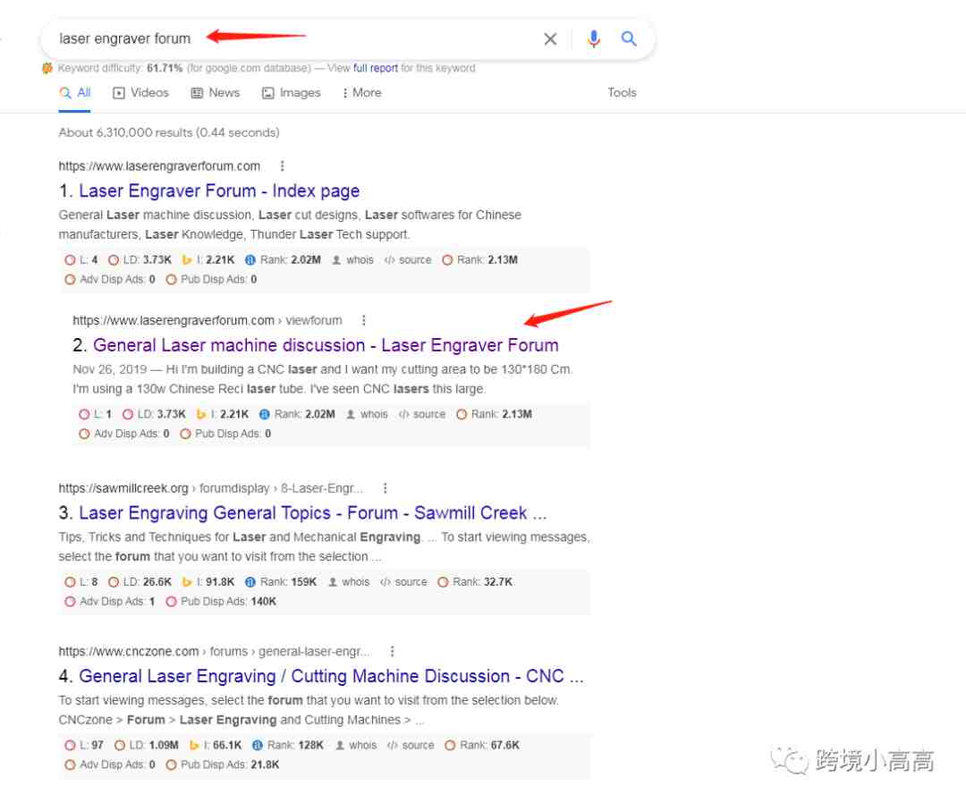Click the L: 97 links metric
Image resolution: width=966 pixels, height=803 pixels.
84,745
